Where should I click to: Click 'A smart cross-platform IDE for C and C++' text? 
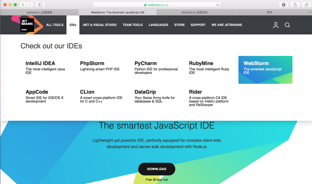[101, 100]
